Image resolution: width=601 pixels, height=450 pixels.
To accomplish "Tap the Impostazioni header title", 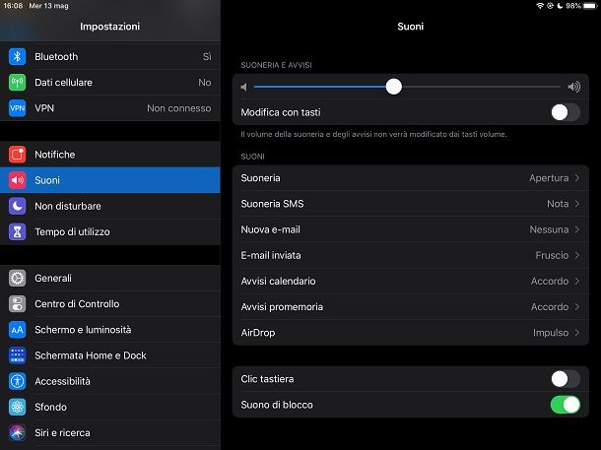I will (x=110, y=27).
